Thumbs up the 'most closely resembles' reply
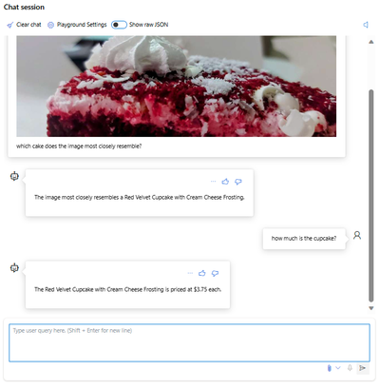The image size is (380, 390). point(225,182)
